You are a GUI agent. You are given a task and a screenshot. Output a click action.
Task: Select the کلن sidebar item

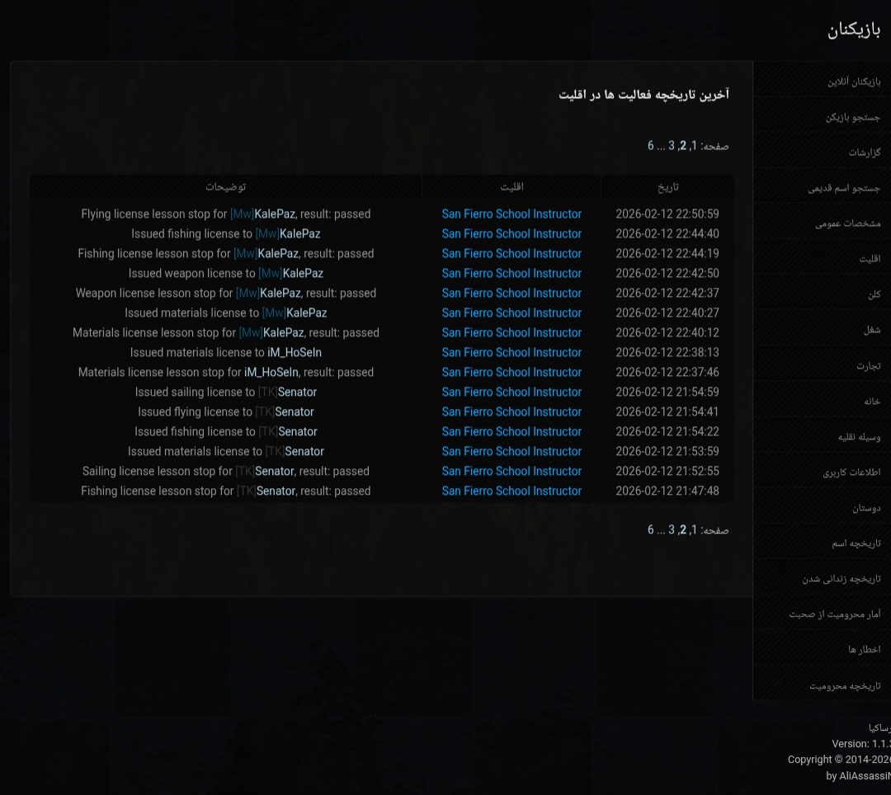[874, 294]
